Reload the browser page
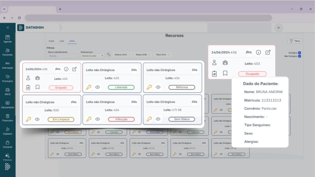This screenshot has height=177, width=315. (x=19, y=18)
